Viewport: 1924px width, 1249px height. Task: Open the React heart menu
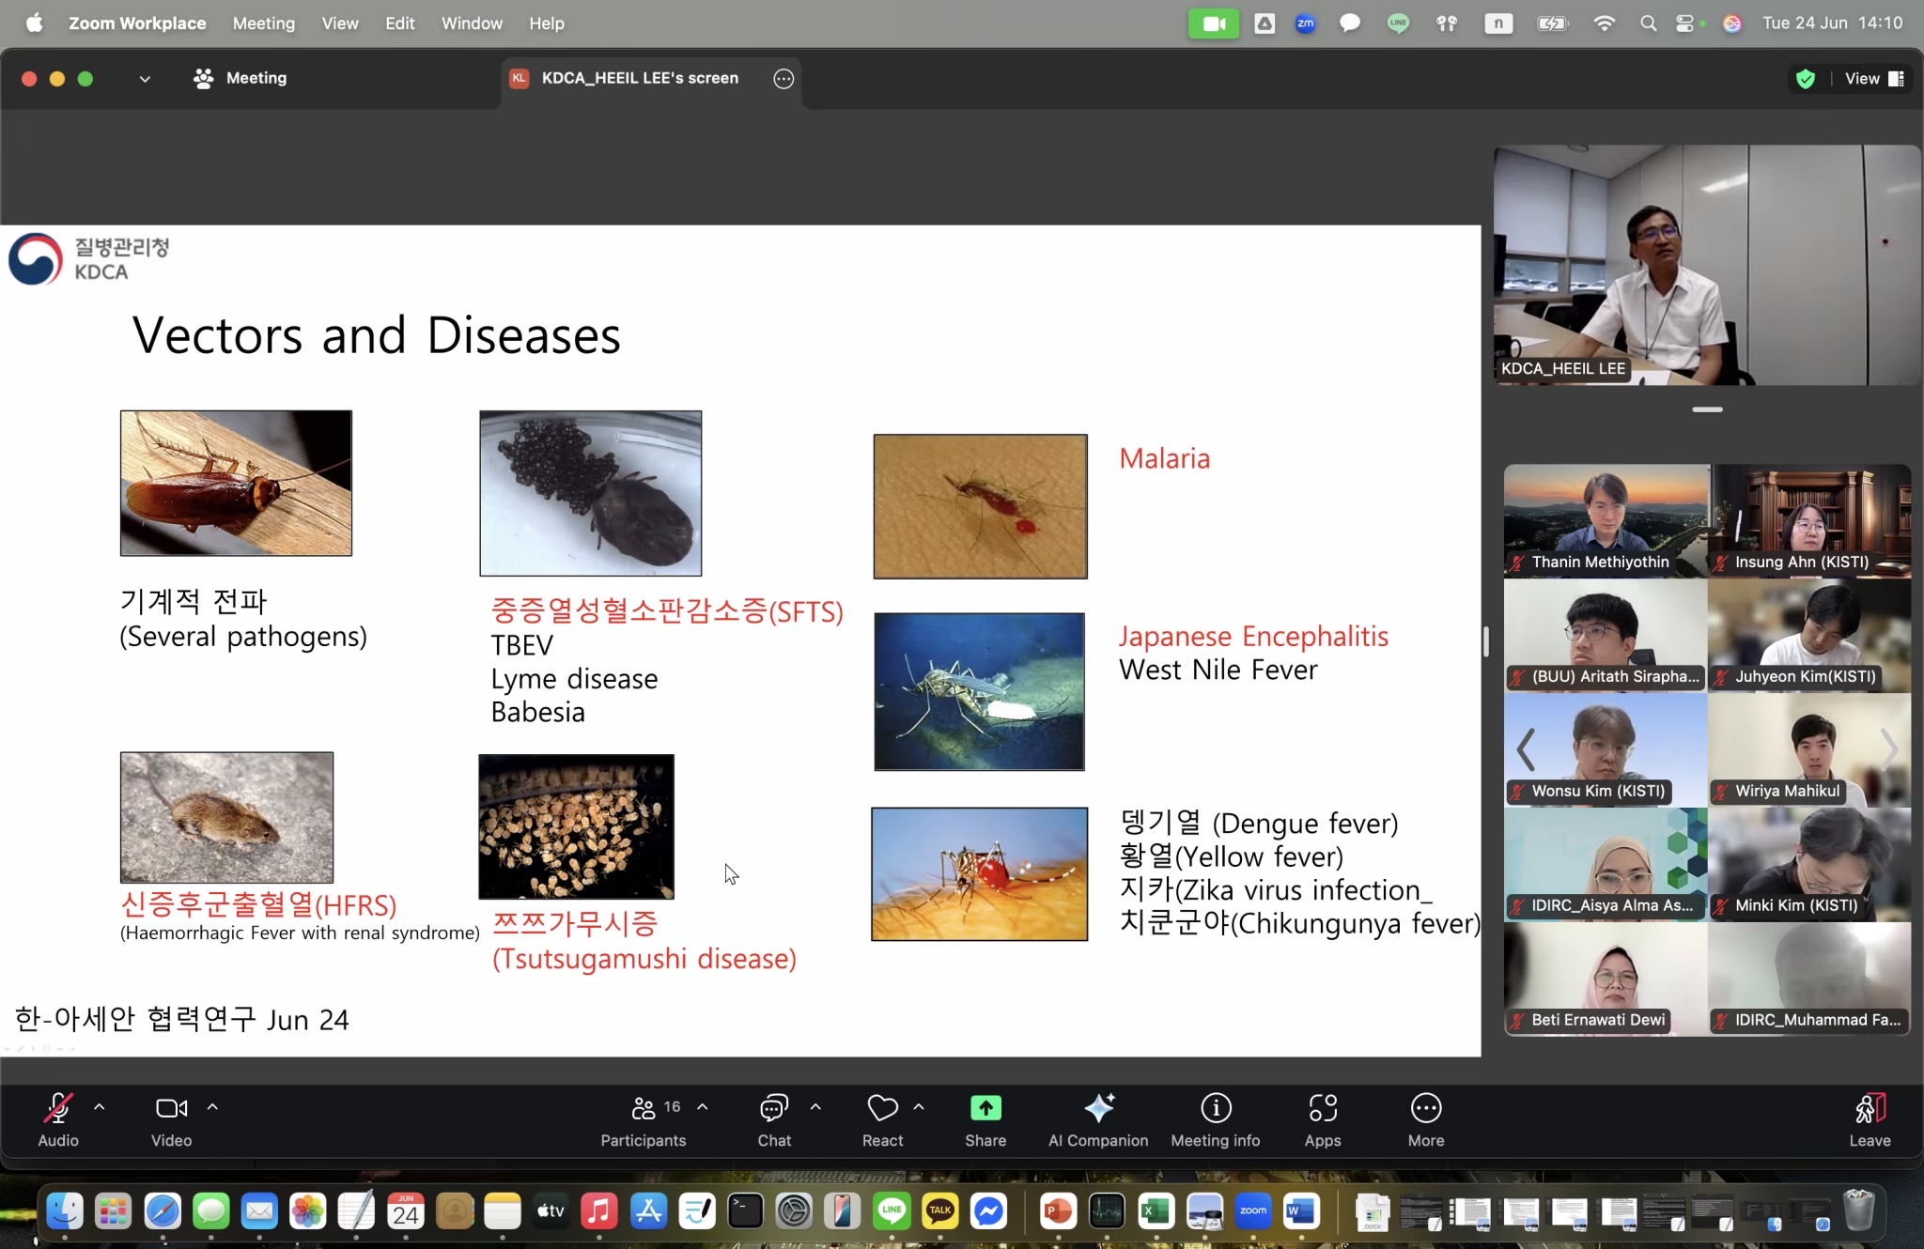882,1119
